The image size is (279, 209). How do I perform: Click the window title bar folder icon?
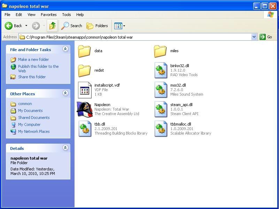coord(5,6)
